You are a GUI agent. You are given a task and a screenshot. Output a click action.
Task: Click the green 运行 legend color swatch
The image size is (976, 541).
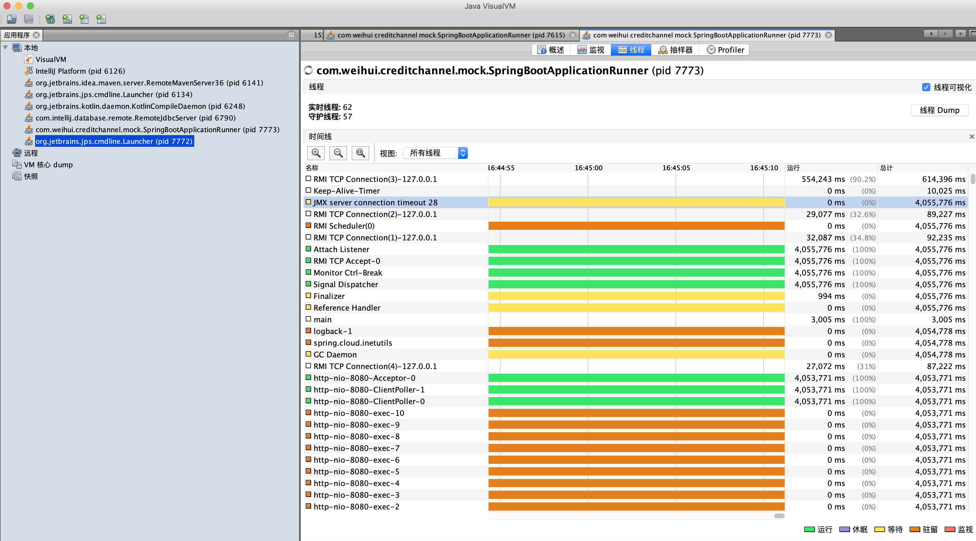(x=809, y=529)
